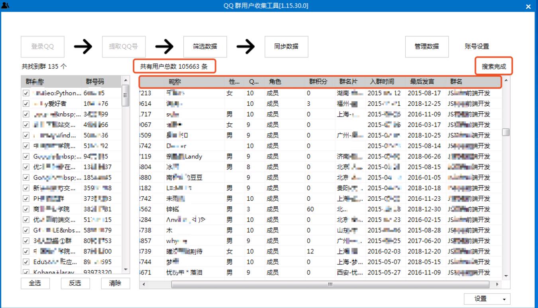Click the user table scroll-down arrow
This screenshot has height=308, width=538.
point(506,276)
